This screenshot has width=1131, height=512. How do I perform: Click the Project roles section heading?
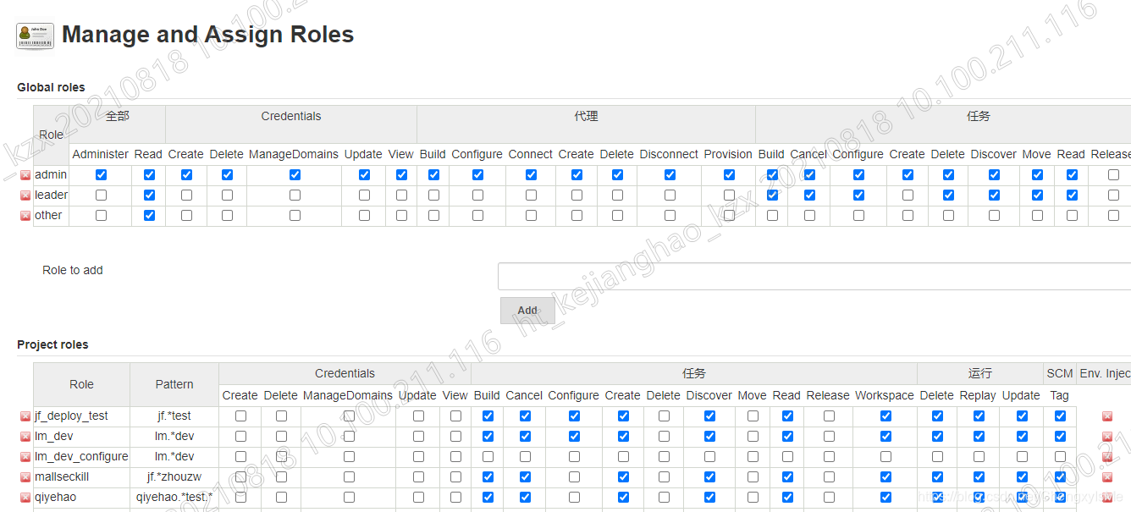[x=52, y=344]
